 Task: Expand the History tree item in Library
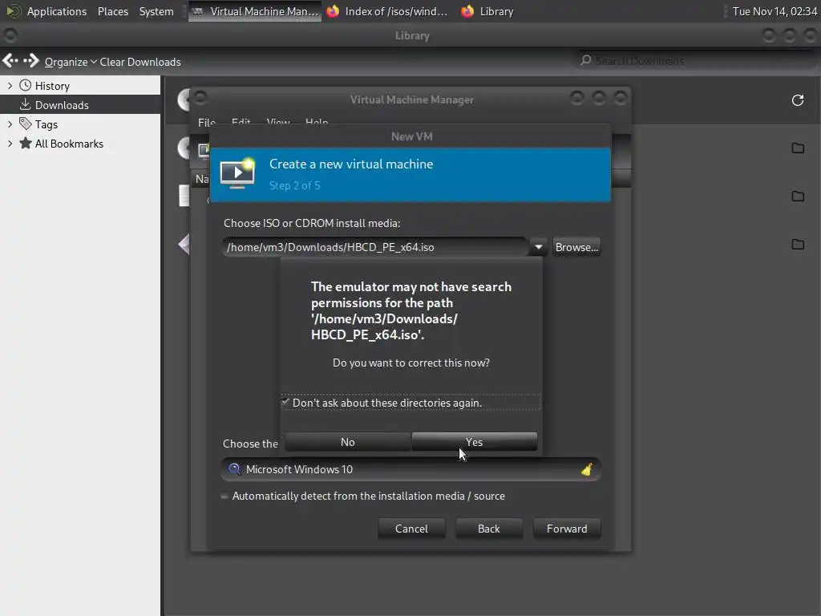click(10, 85)
